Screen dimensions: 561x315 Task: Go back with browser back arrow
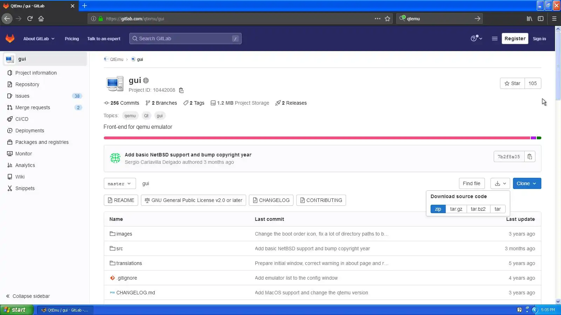click(x=7, y=19)
